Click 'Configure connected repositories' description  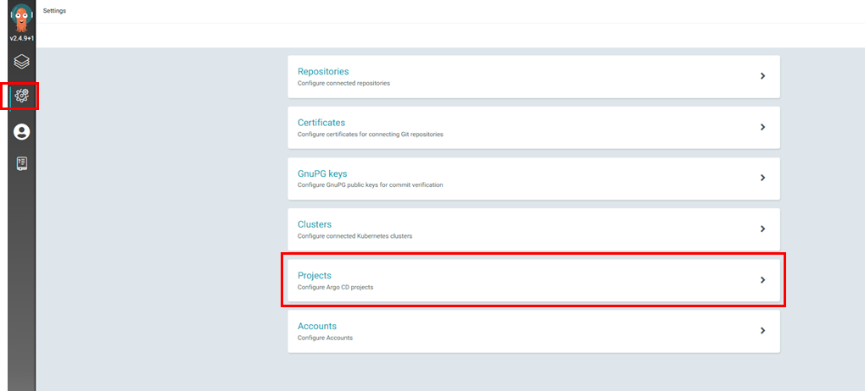[x=343, y=83]
